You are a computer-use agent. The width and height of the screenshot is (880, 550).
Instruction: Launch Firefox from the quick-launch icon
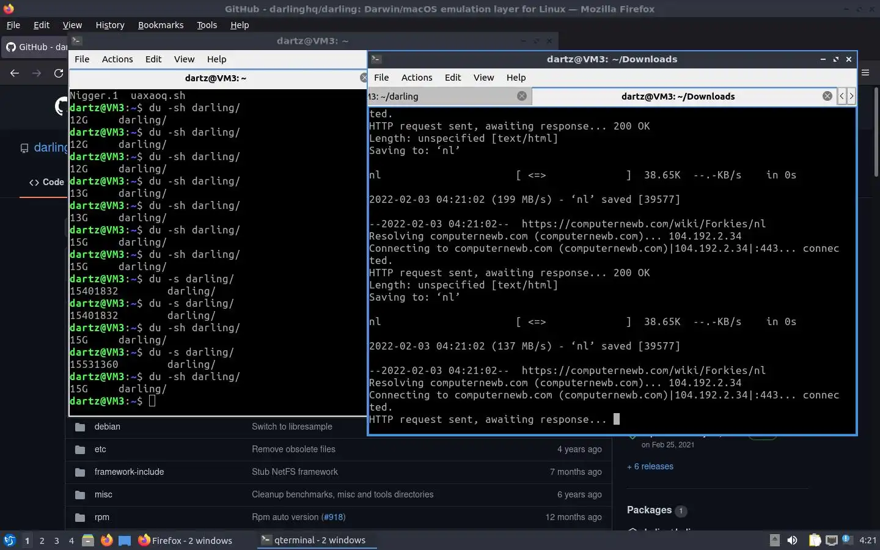pyautogui.click(x=106, y=540)
